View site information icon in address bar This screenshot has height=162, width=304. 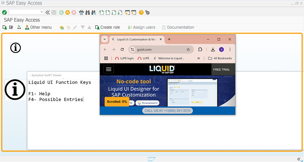tap(132, 50)
